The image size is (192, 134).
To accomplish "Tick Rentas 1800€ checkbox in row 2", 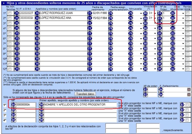I will coord(187,18).
